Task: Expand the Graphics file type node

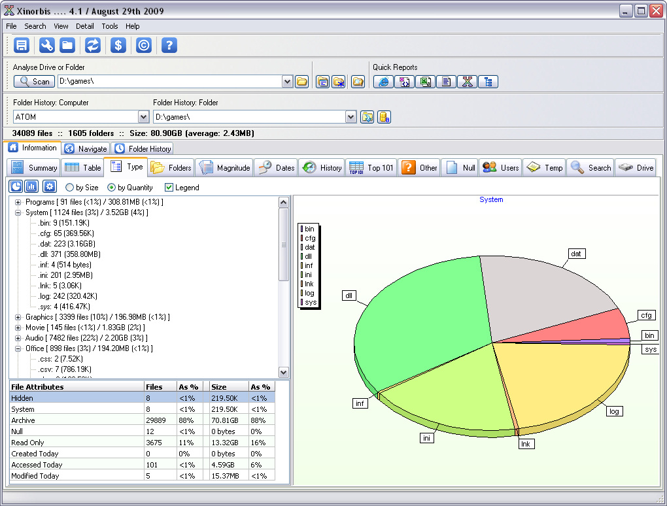Action: coord(18,317)
